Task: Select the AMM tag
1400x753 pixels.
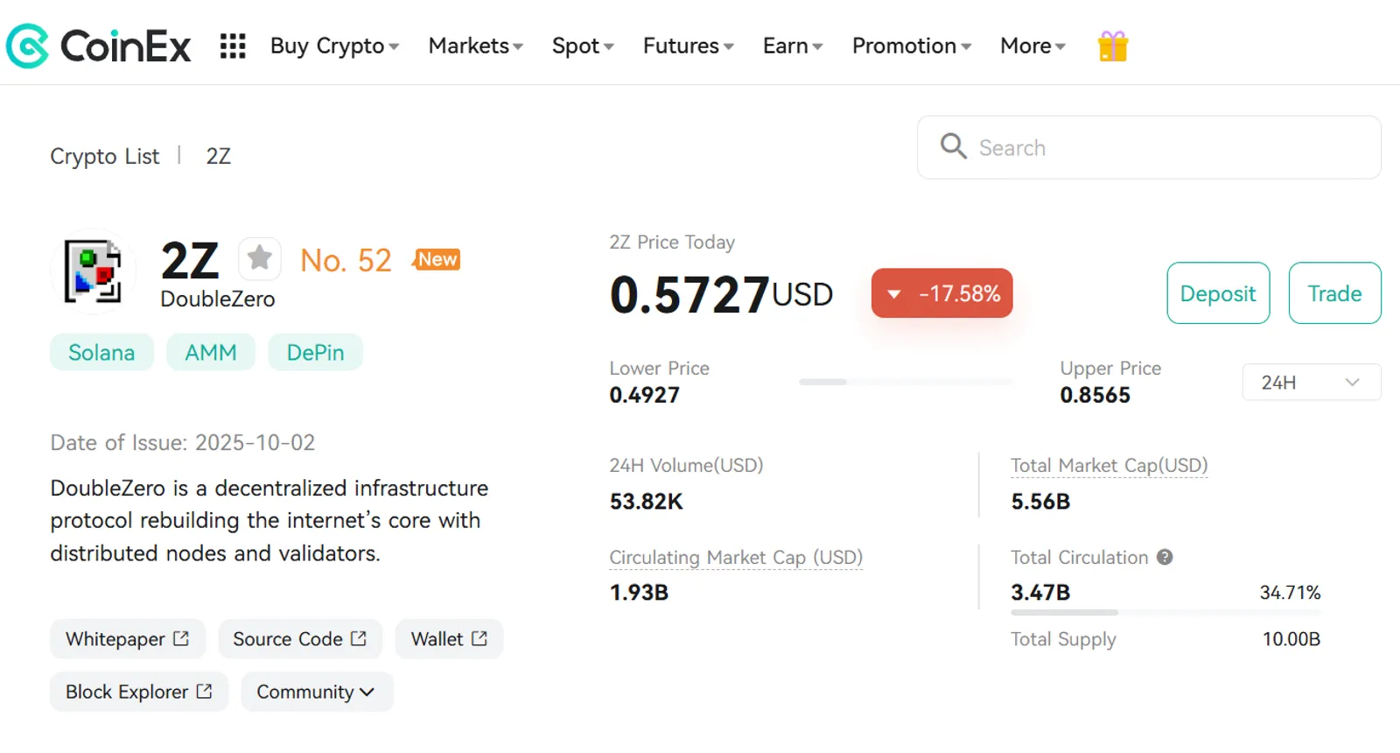Action: pos(211,352)
